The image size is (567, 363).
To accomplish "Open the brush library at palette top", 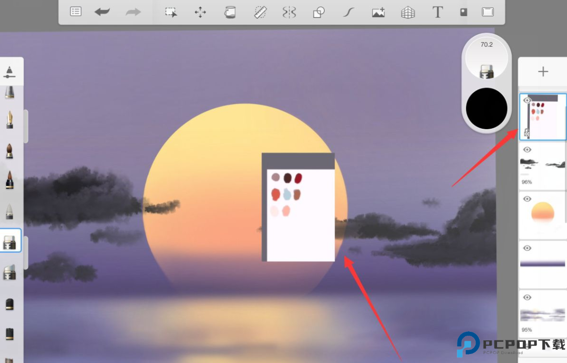I will (x=9, y=71).
